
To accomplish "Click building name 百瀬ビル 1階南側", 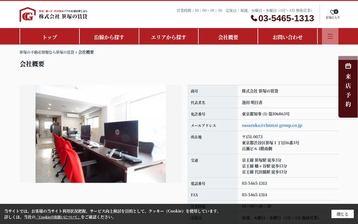I will click(257, 149).
